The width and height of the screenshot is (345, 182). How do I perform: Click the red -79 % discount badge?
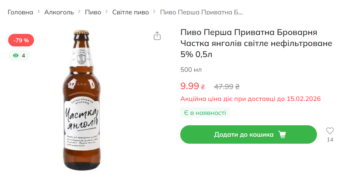click(x=21, y=40)
